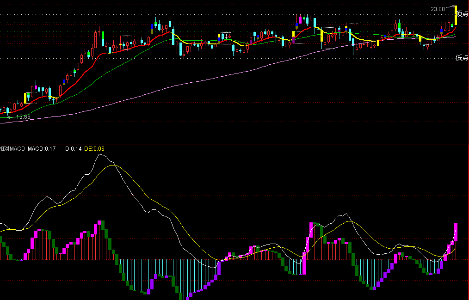Click the 相对MACD indicator name
This screenshot has width=469, height=300.
12,148
